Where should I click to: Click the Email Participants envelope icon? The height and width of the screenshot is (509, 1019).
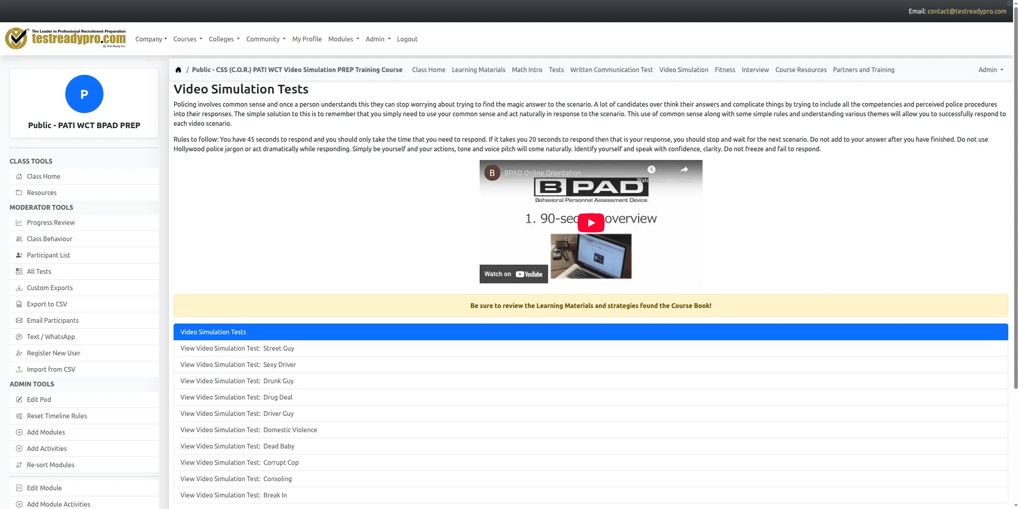click(19, 320)
